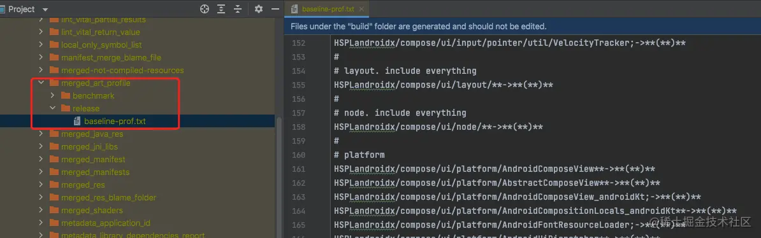Image resolution: width=761 pixels, height=238 pixels.
Task: Collapse the merged_art_profile folder
Action: coord(41,83)
